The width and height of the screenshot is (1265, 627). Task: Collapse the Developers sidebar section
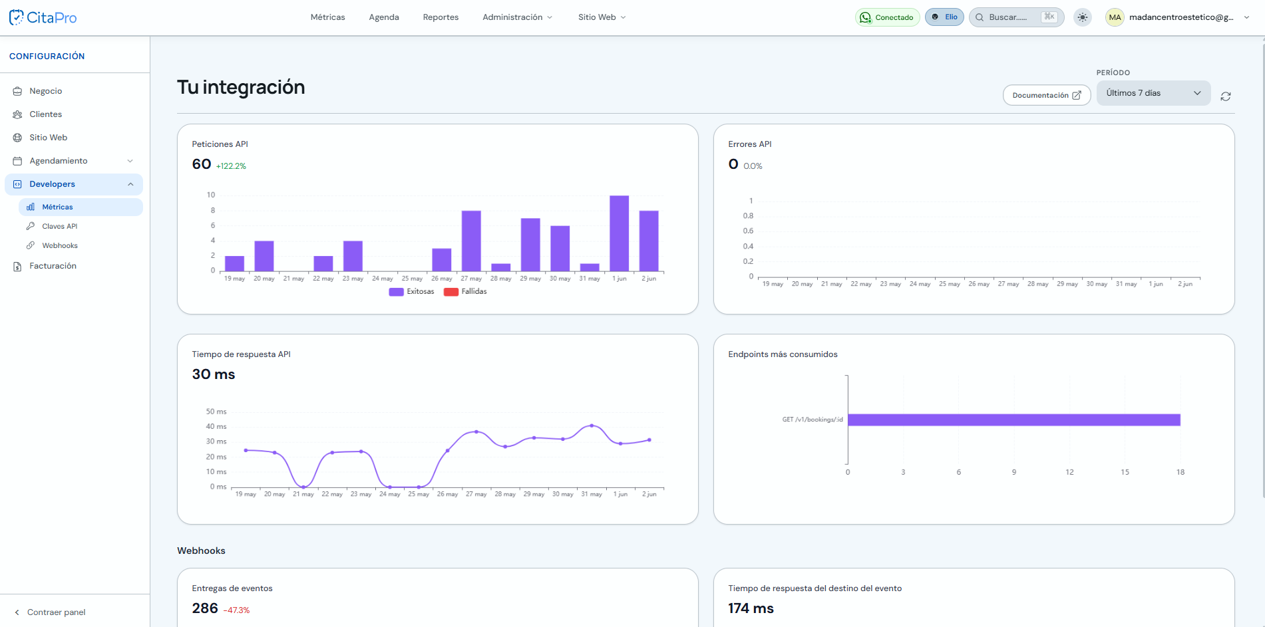[x=74, y=184]
